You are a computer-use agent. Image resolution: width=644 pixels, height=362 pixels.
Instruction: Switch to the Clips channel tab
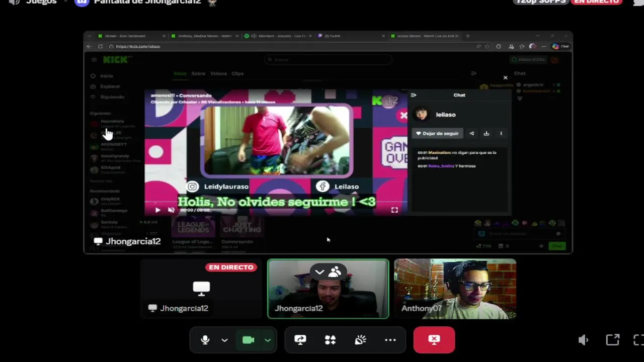coord(237,73)
